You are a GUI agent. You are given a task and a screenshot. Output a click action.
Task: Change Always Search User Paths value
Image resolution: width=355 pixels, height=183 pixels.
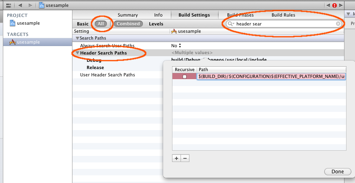176,46
